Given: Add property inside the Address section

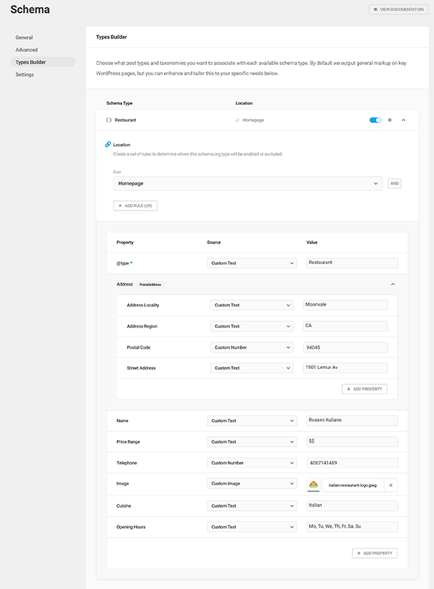Looking at the screenshot, I should 365,389.
